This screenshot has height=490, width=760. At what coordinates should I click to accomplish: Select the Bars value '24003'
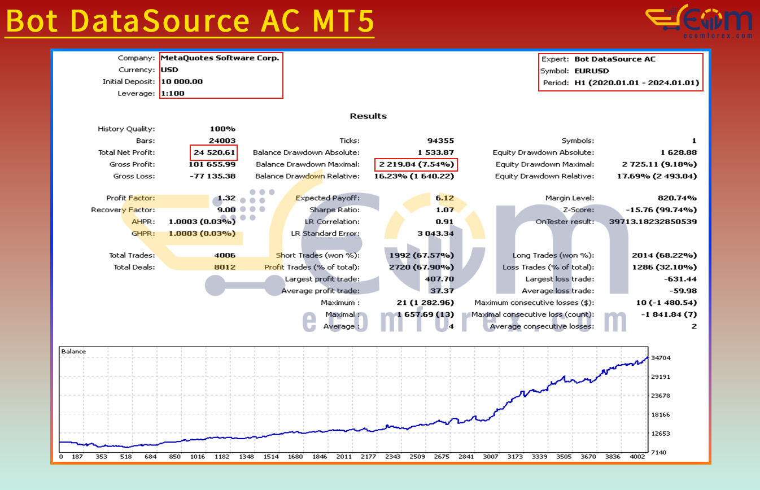click(x=222, y=141)
